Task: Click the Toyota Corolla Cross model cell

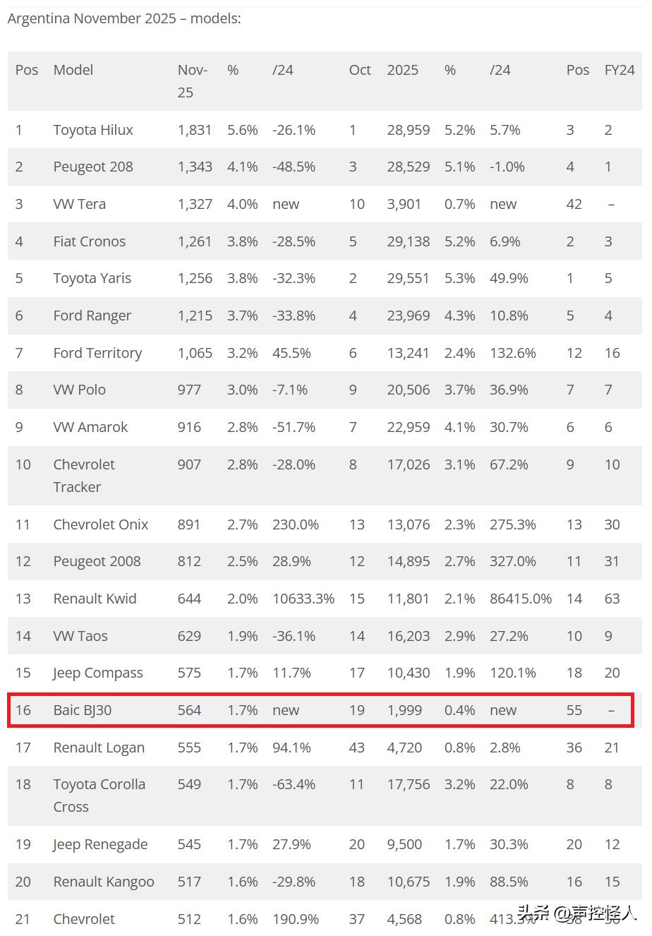Action: 99,796
